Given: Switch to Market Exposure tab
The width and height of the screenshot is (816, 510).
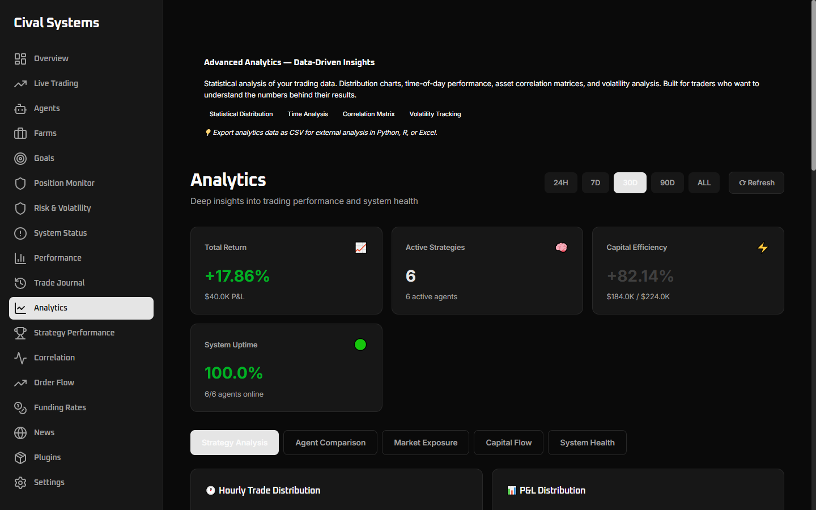Looking at the screenshot, I should (426, 443).
